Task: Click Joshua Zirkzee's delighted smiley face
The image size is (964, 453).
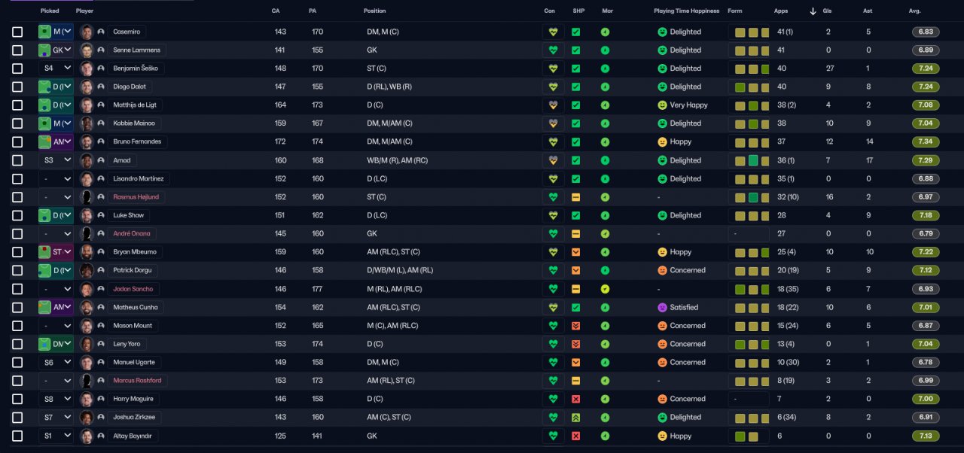Action: point(662,417)
